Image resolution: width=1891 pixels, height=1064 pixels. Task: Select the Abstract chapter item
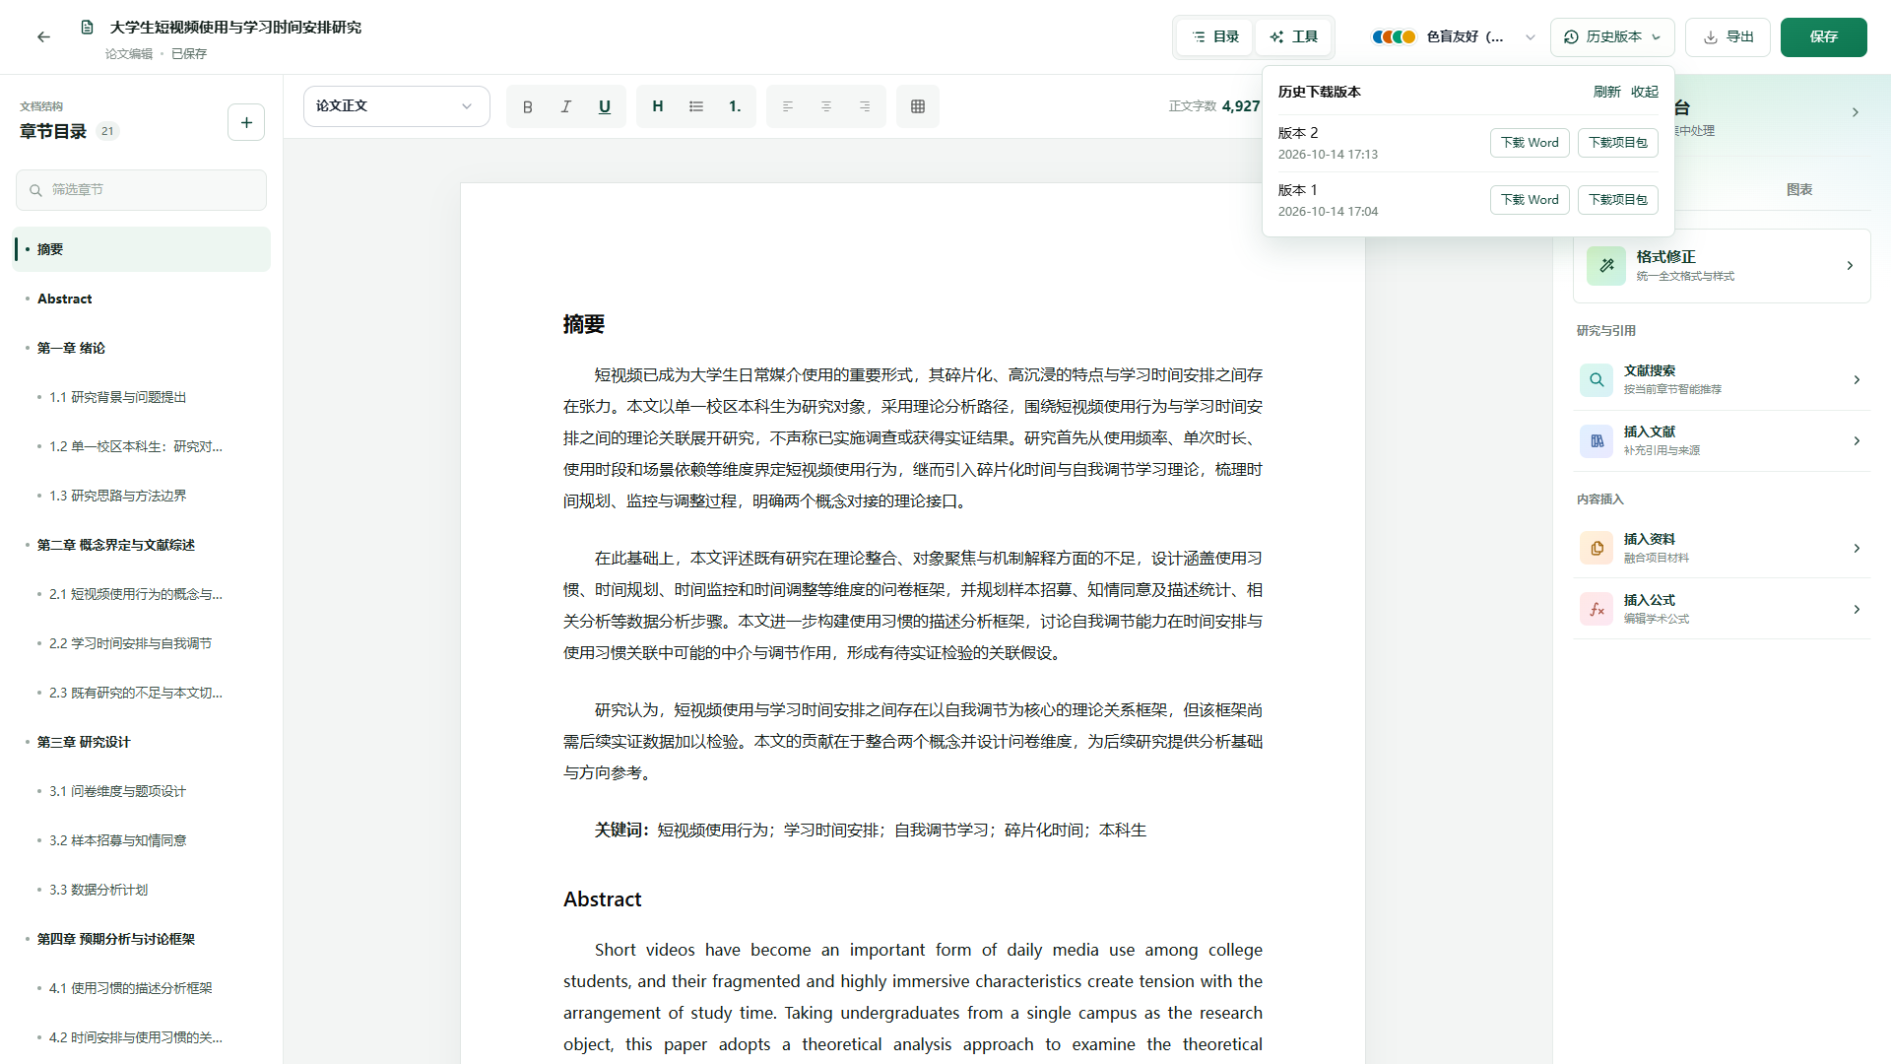click(141, 299)
